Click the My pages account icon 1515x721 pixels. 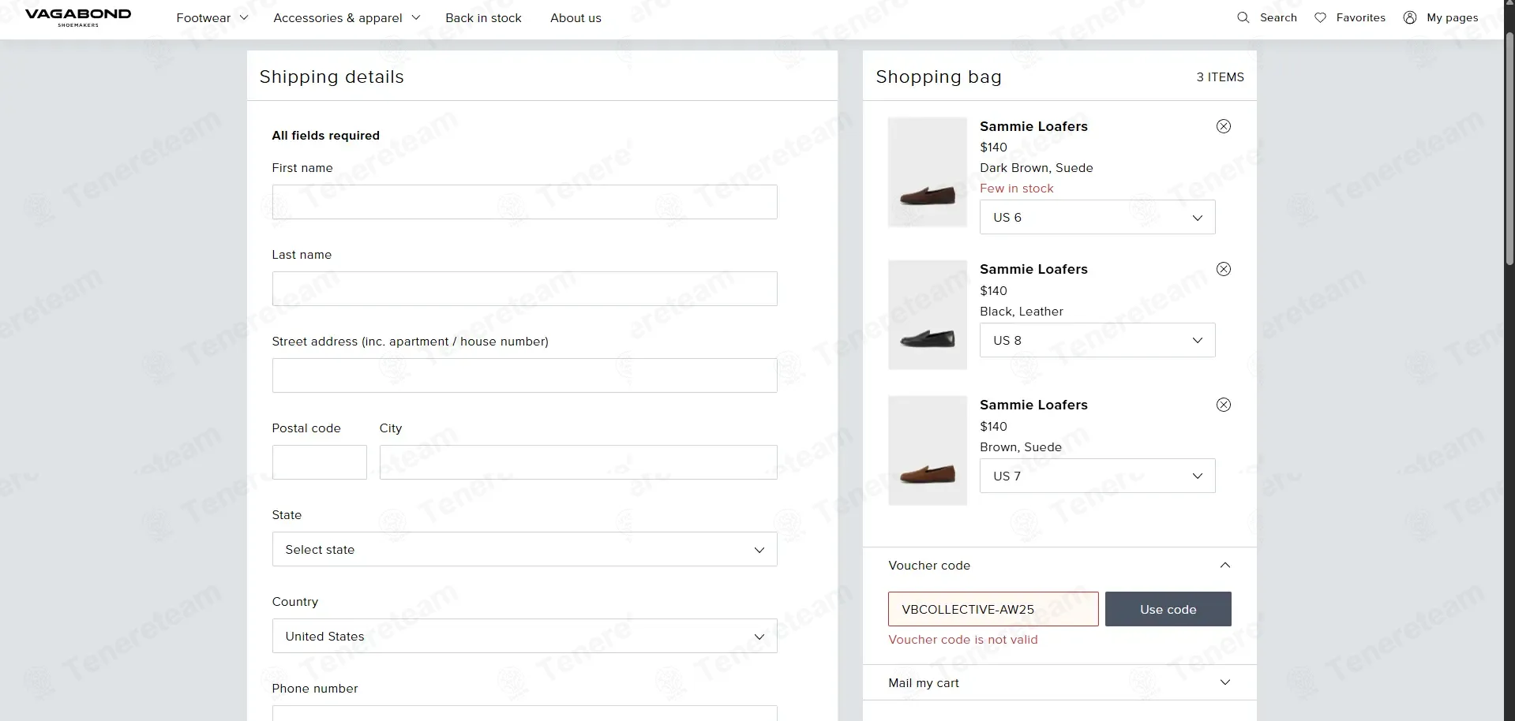click(1410, 17)
